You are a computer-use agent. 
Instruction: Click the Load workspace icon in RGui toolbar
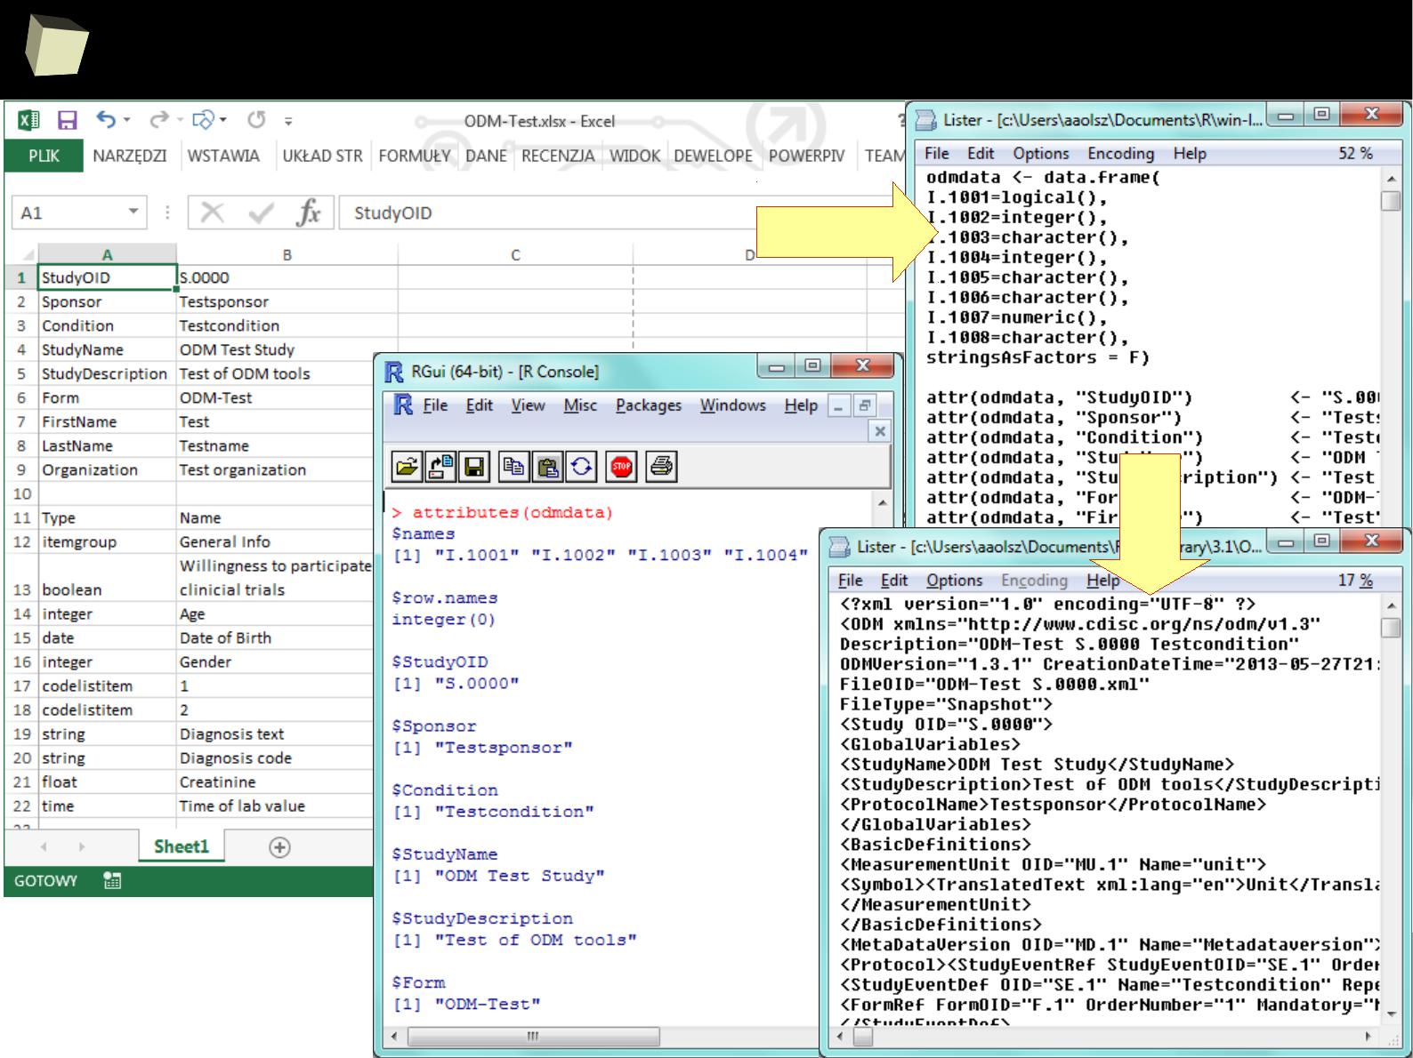tap(440, 467)
